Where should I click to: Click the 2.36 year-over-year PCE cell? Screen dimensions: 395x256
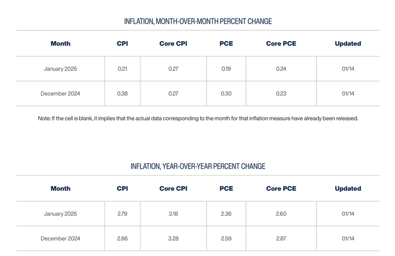tap(226, 214)
